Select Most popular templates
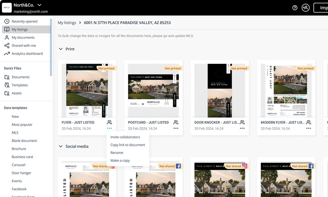Image resolution: width=328 pixels, height=197 pixels. tap(22, 124)
